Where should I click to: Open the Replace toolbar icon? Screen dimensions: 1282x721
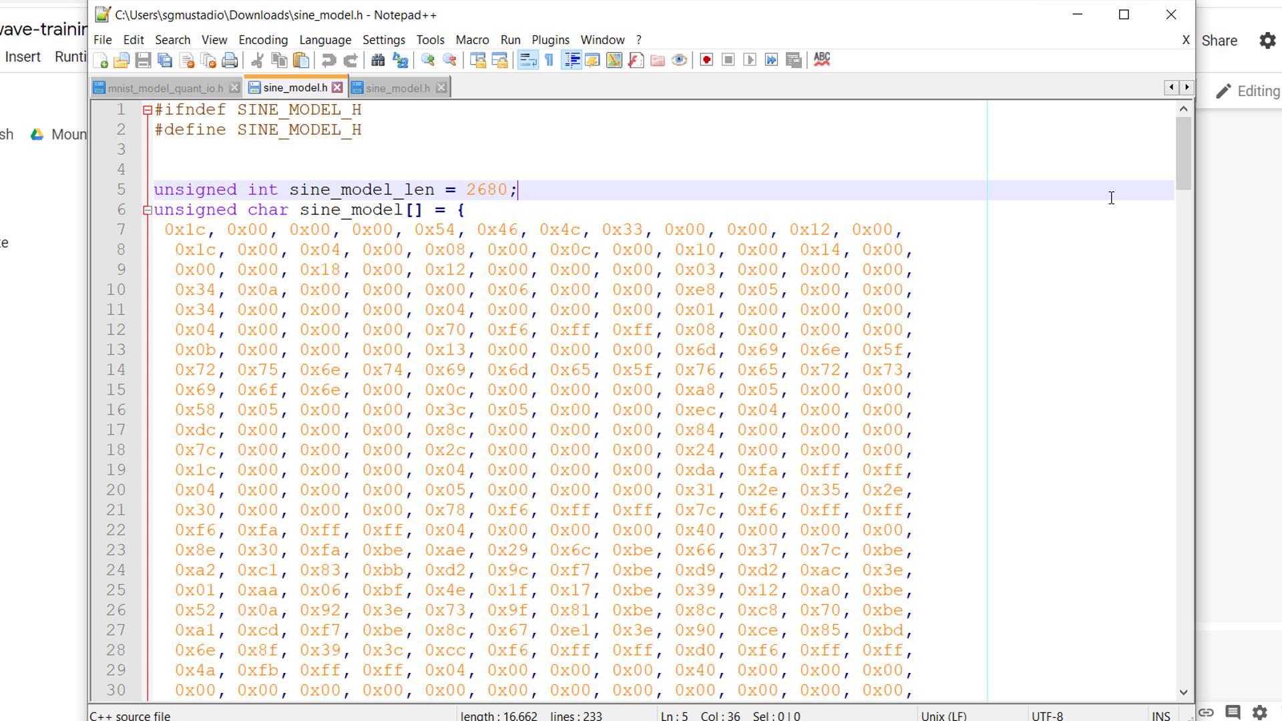click(x=400, y=61)
